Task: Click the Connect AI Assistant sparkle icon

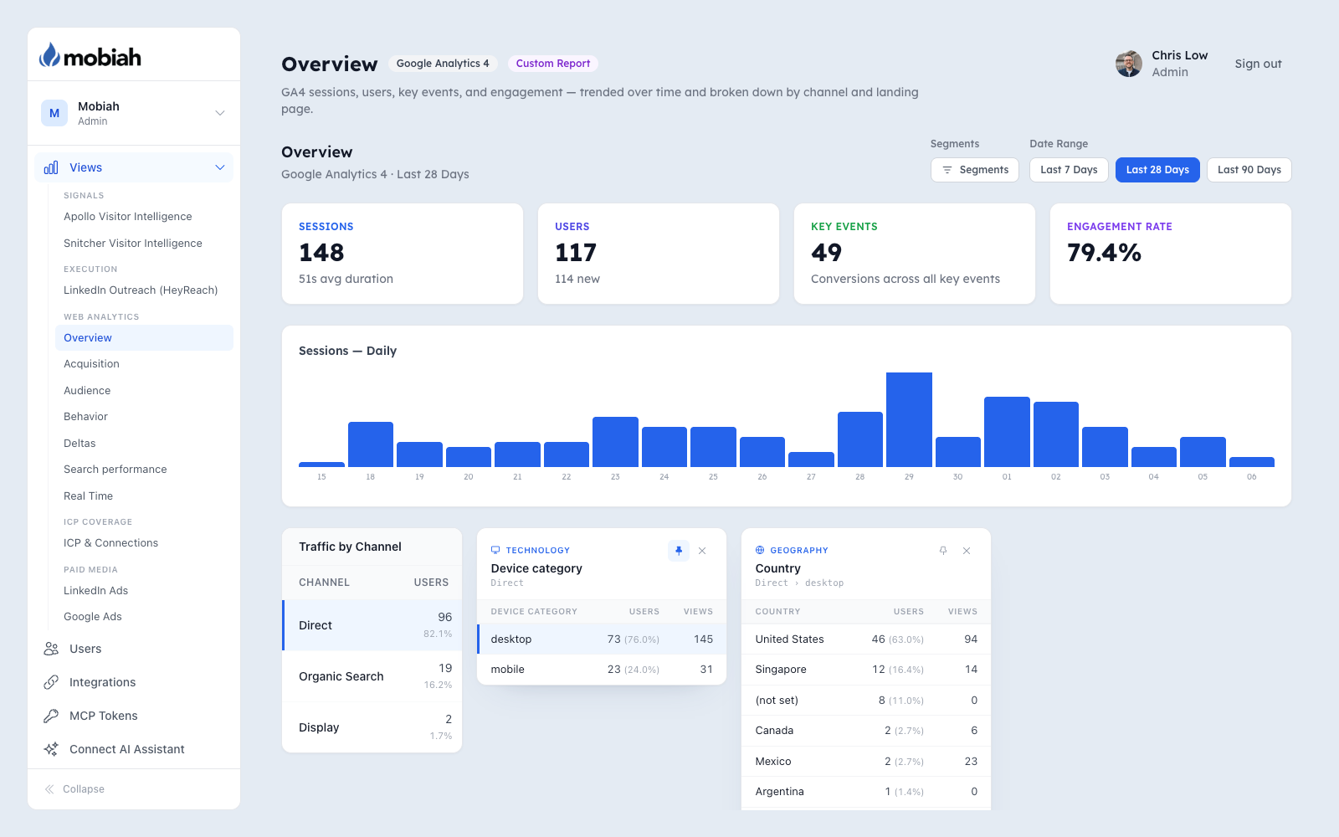Action: [x=51, y=749]
